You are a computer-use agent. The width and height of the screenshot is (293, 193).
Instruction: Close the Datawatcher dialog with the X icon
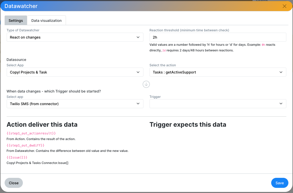(284, 6)
